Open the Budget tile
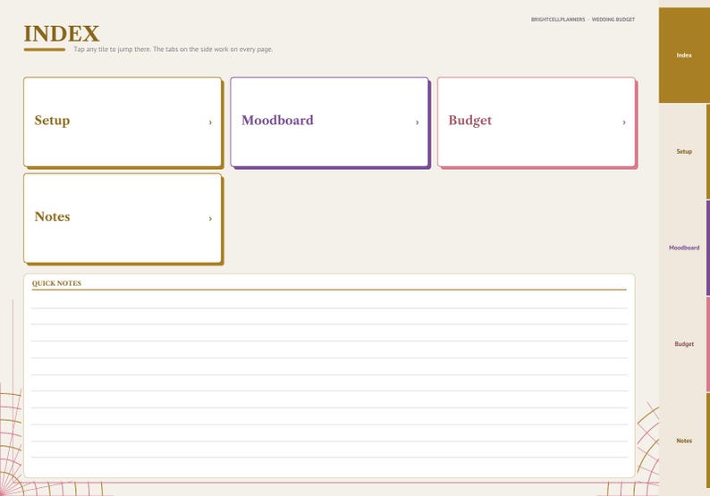 pyautogui.click(x=537, y=122)
